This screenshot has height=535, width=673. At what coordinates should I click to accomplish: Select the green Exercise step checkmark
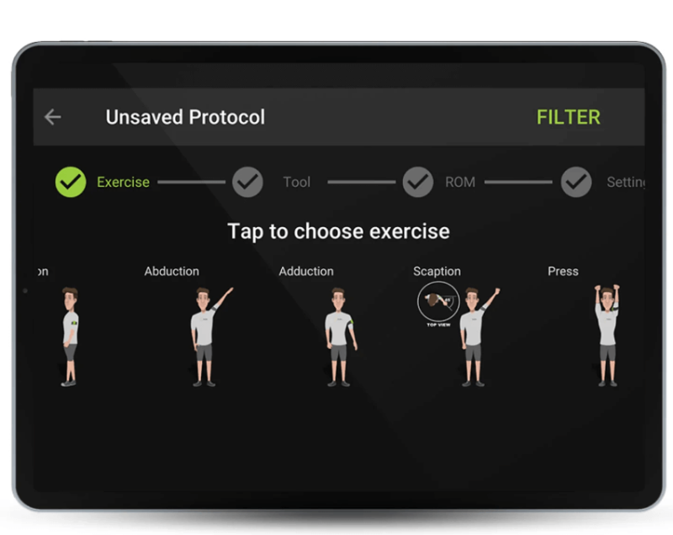point(71,182)
